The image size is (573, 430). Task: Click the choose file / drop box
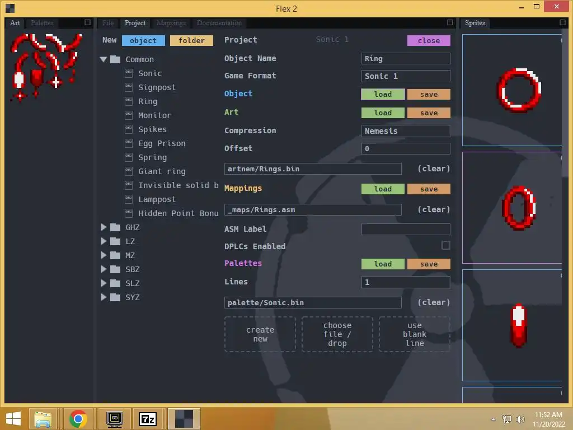337,334
